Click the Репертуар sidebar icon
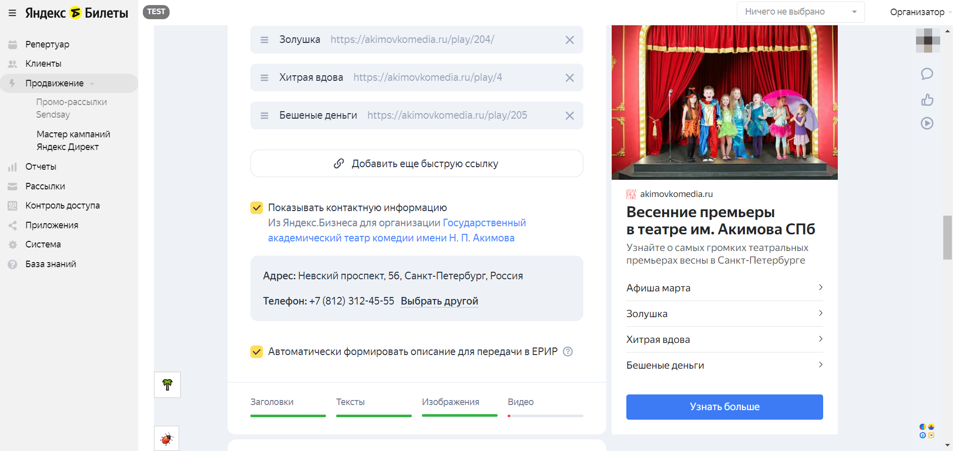Viewport: 968px width, 451px height. (13, 44)
